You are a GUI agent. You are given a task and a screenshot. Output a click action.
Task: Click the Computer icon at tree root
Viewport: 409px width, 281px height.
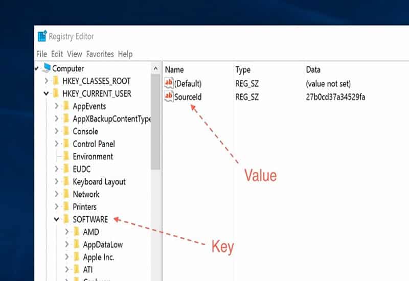pyautogui.click(x=46, y=68)
